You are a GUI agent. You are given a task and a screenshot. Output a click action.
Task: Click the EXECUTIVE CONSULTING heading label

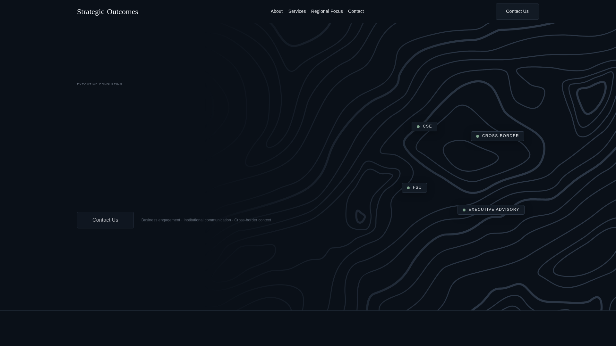(x=100, y=84)
